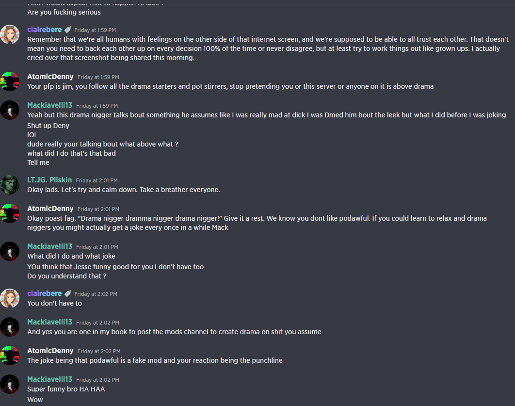Screen dimensions: 515x406
Task: Open the AtomicDenny username above the "fake mod" message
Action: [x=50, y=351]
